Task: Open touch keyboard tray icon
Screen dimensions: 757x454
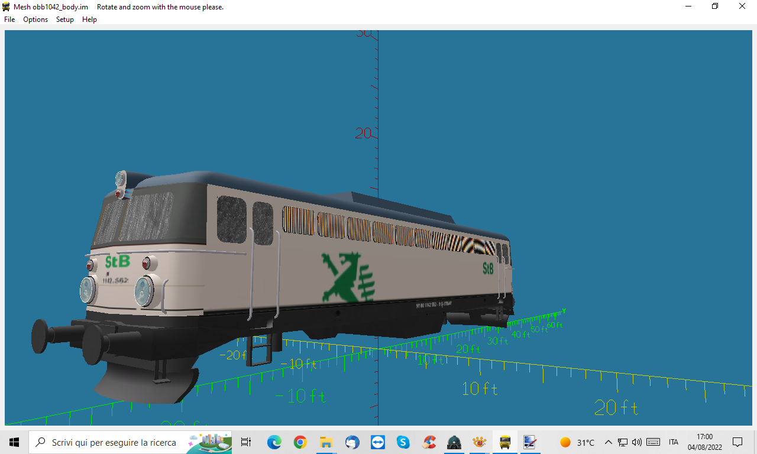Action: click(x=654, y=442)
